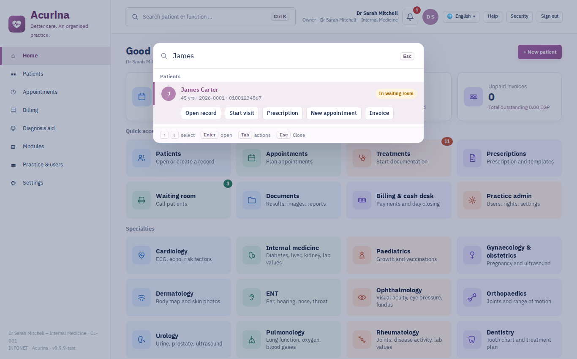Click the Waiting room chair icon

click(142, 200)
